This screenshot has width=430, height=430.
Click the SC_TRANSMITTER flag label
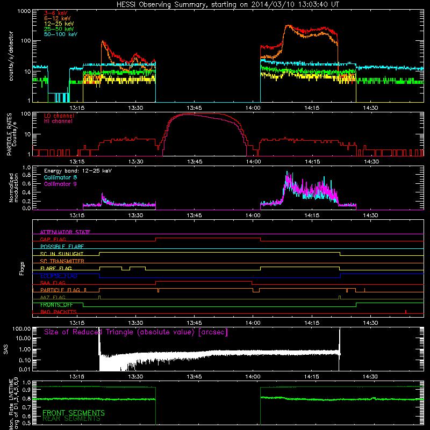(x=62, y=261)
